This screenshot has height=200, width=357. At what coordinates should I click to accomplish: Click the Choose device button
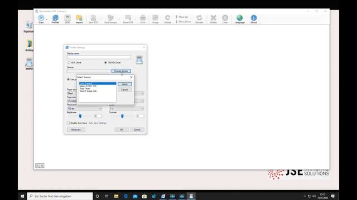[121, 71]
